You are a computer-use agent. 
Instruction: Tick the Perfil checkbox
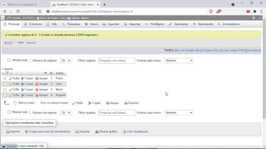click(162, 50)
